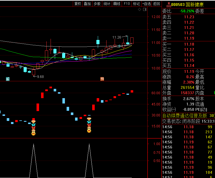Toggle the side panel icon beside the diamond
215x178 pixels.
click(x=144, y=10)
